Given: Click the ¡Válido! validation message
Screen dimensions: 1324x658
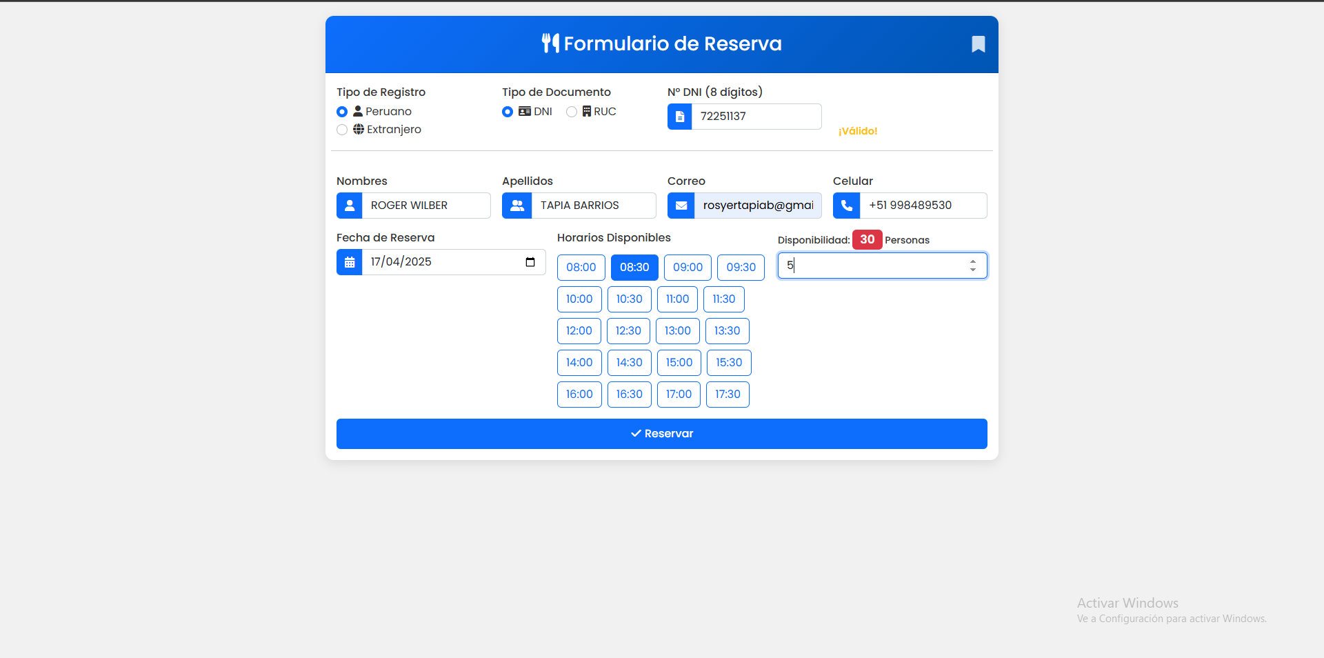Looking at the screenshot, I should (857, 130).
